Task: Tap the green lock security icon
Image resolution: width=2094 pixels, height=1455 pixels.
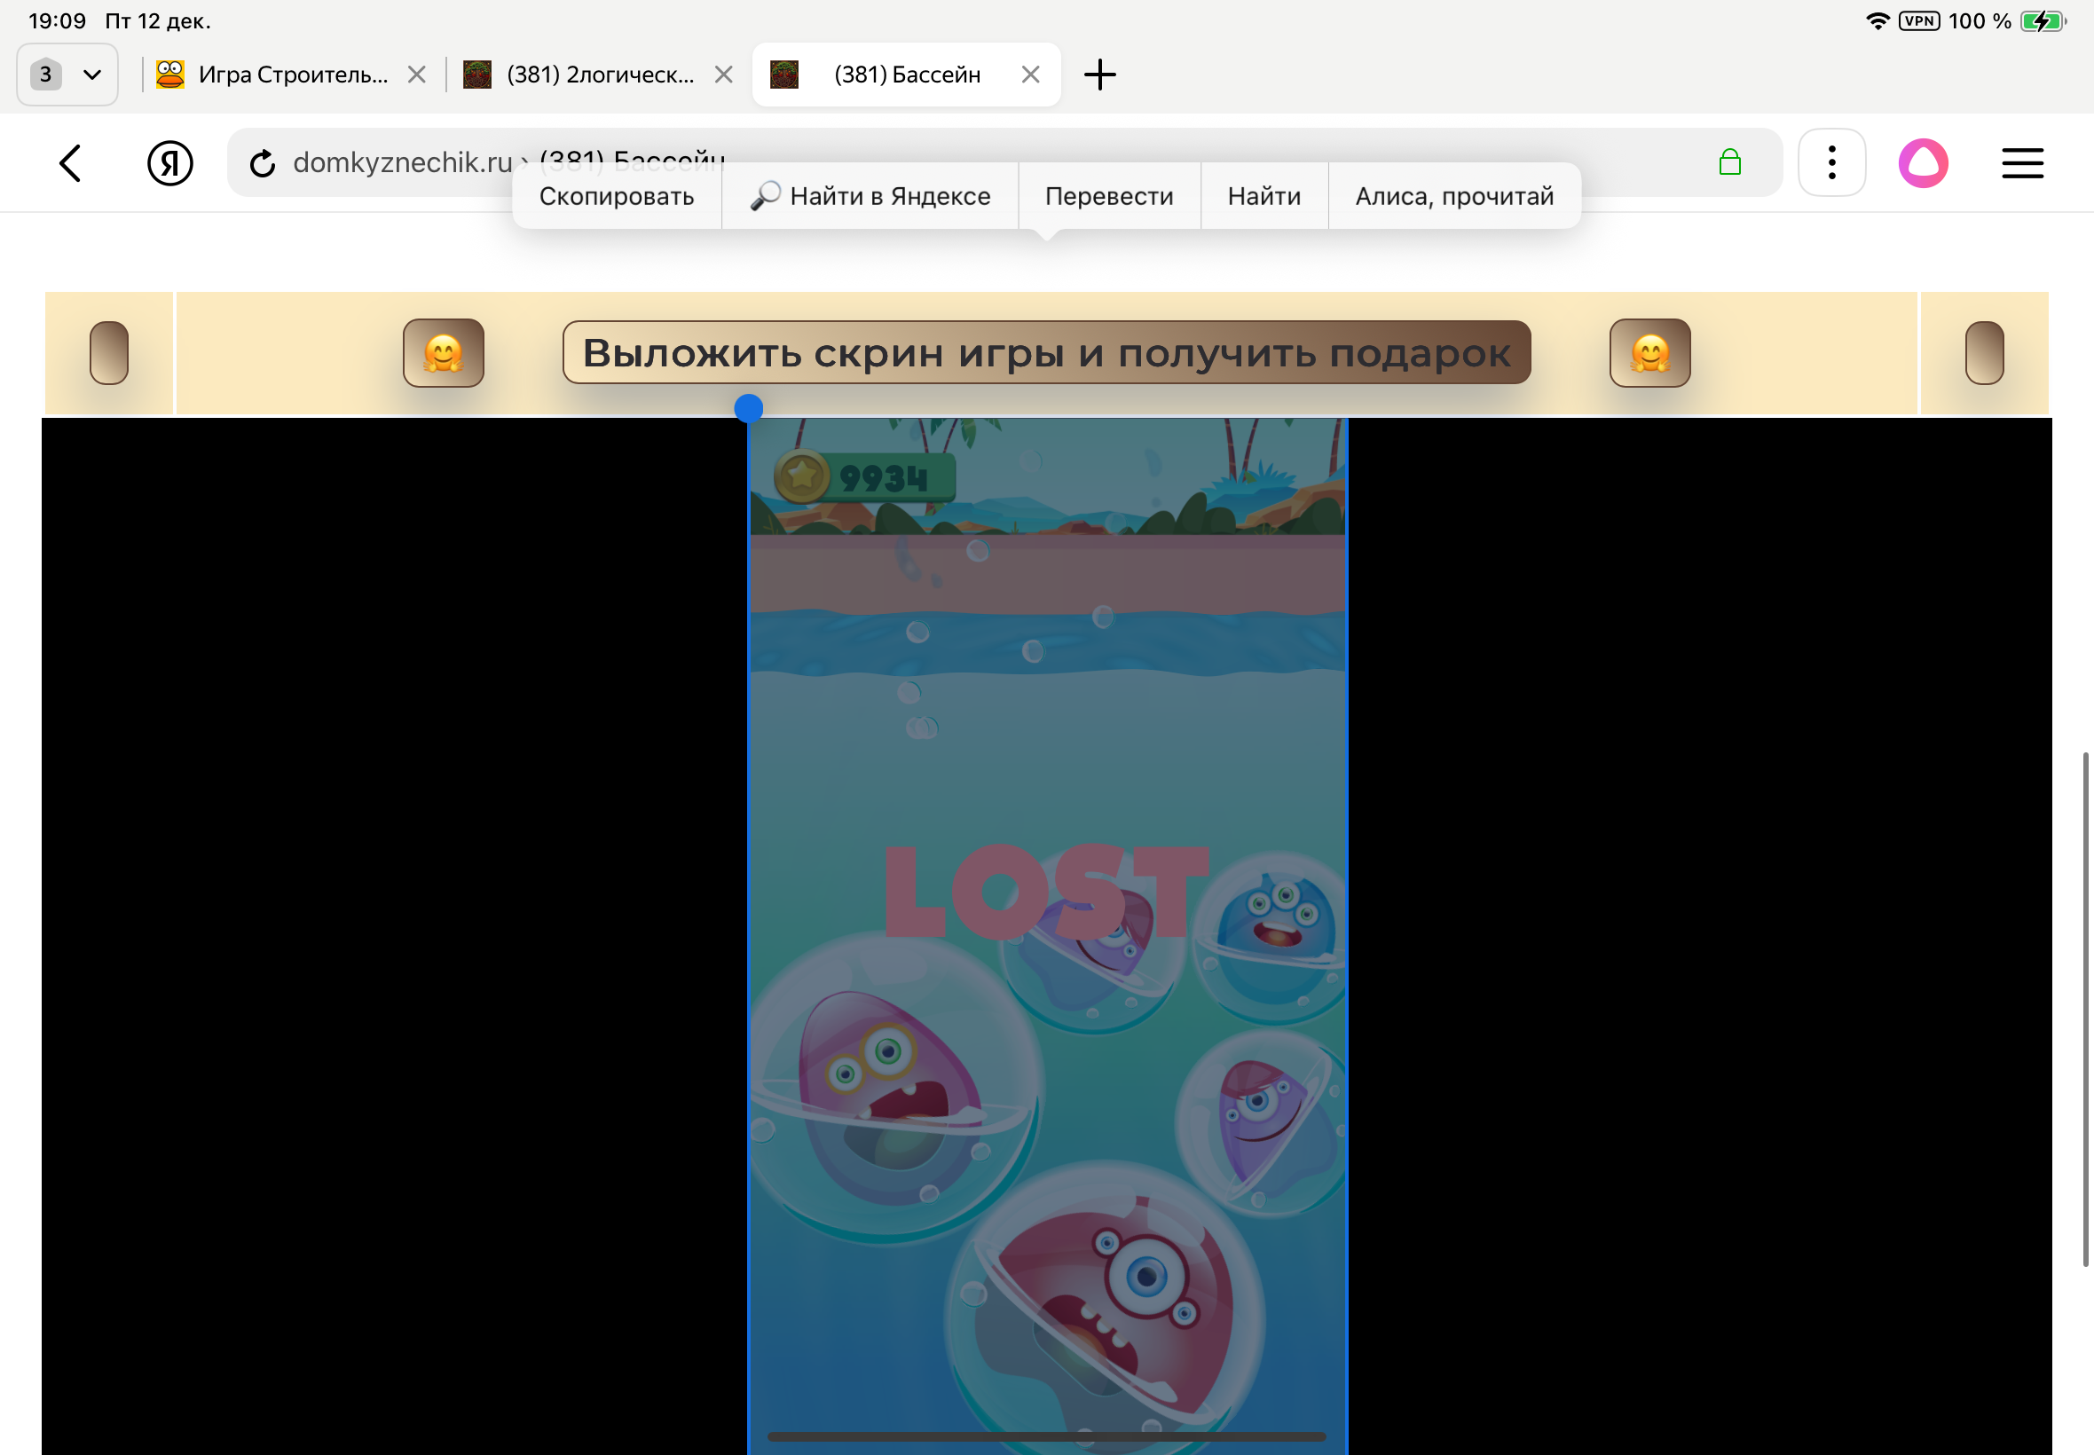Action: (x=1729, y=162)
